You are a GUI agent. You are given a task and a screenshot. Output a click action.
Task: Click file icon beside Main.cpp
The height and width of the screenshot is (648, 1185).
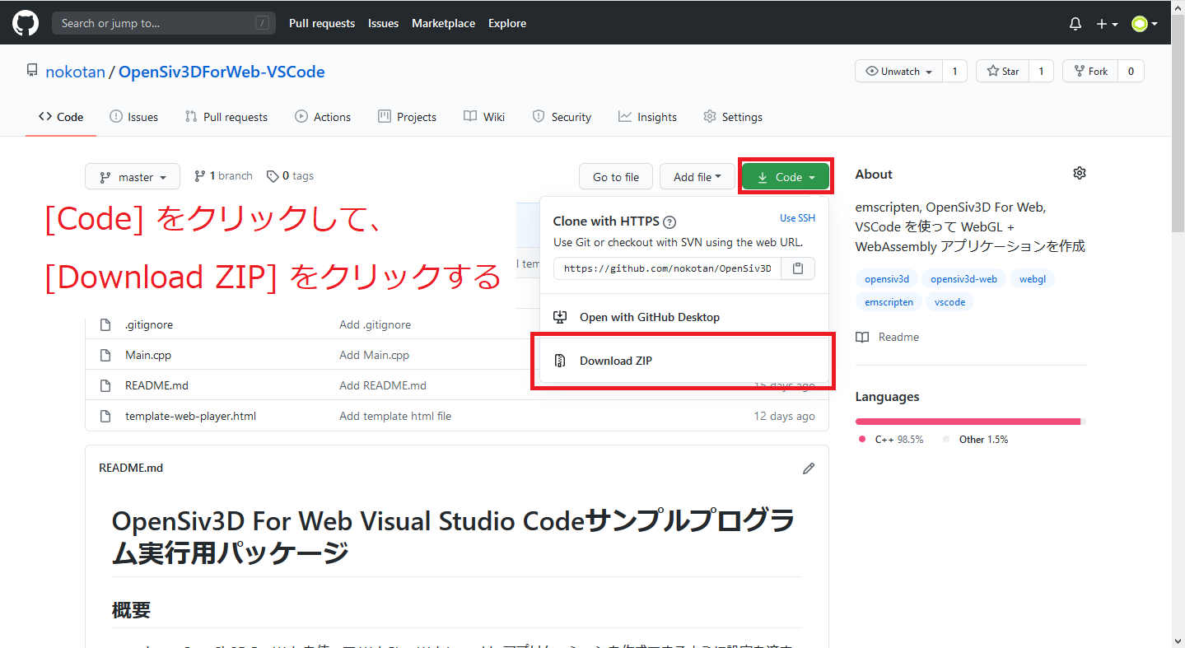click(105, 355)
